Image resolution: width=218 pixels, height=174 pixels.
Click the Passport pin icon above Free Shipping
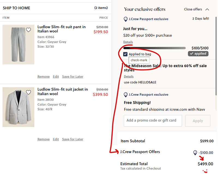(126, 95)
